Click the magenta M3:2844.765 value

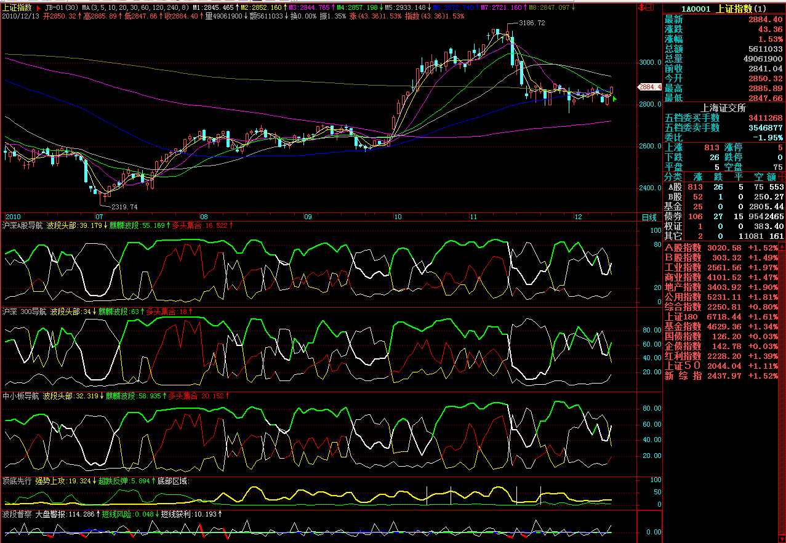(310, 7)
